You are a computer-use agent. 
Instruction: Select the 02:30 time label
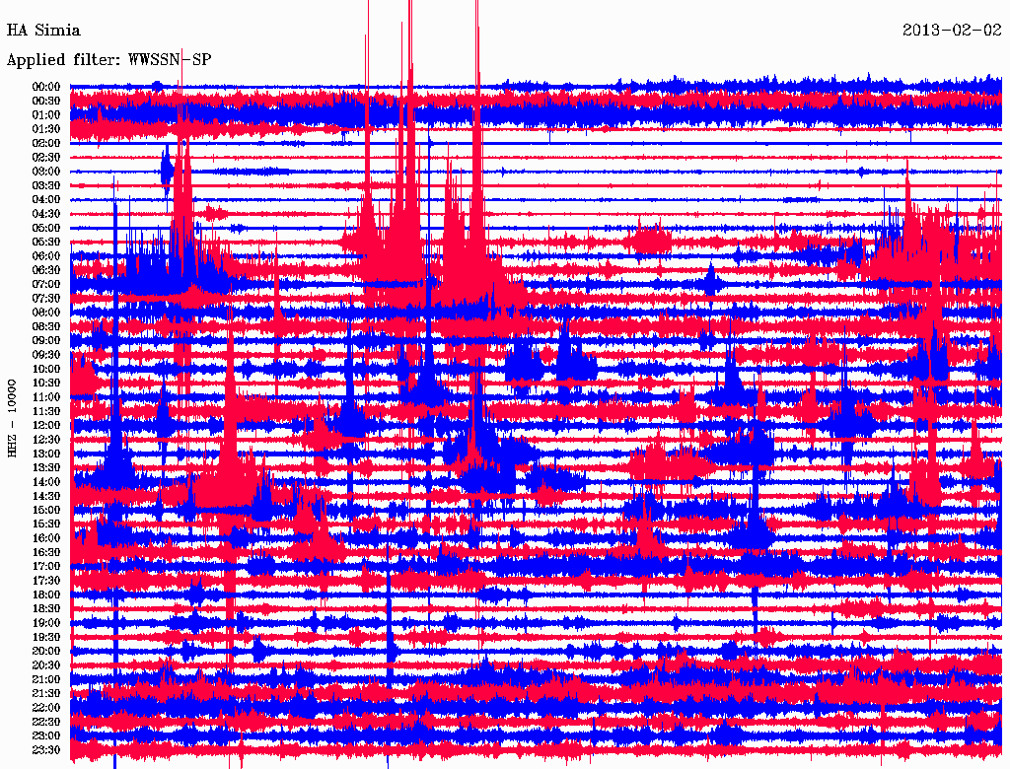45,157
